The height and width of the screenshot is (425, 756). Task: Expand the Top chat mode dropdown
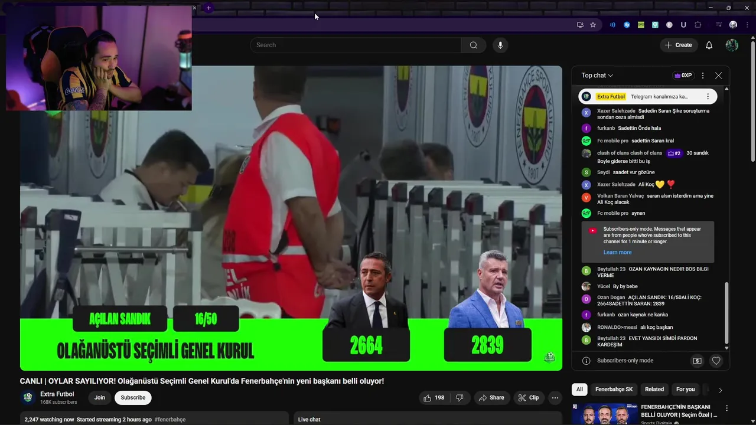597,76
